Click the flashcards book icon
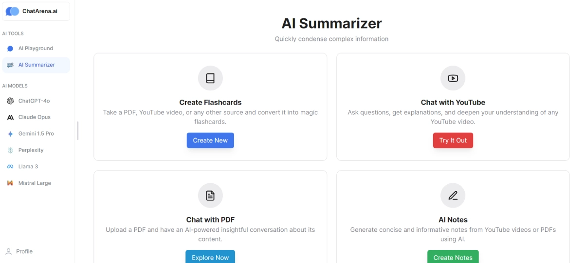The width and height of the screenshot is (584, 263). (x=210, y=78)
